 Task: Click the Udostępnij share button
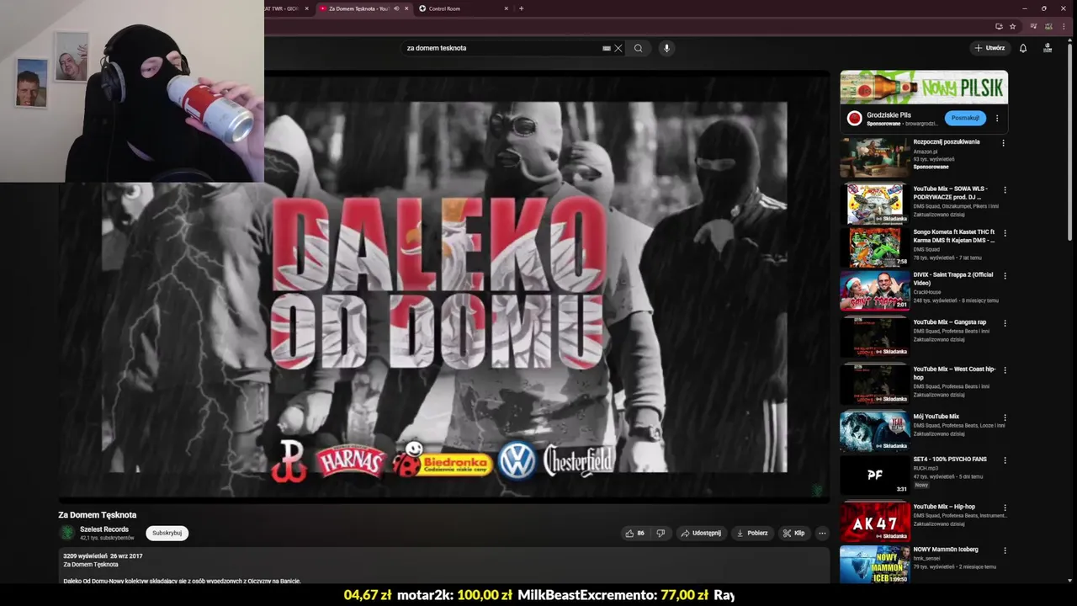(x=701, y=533)
